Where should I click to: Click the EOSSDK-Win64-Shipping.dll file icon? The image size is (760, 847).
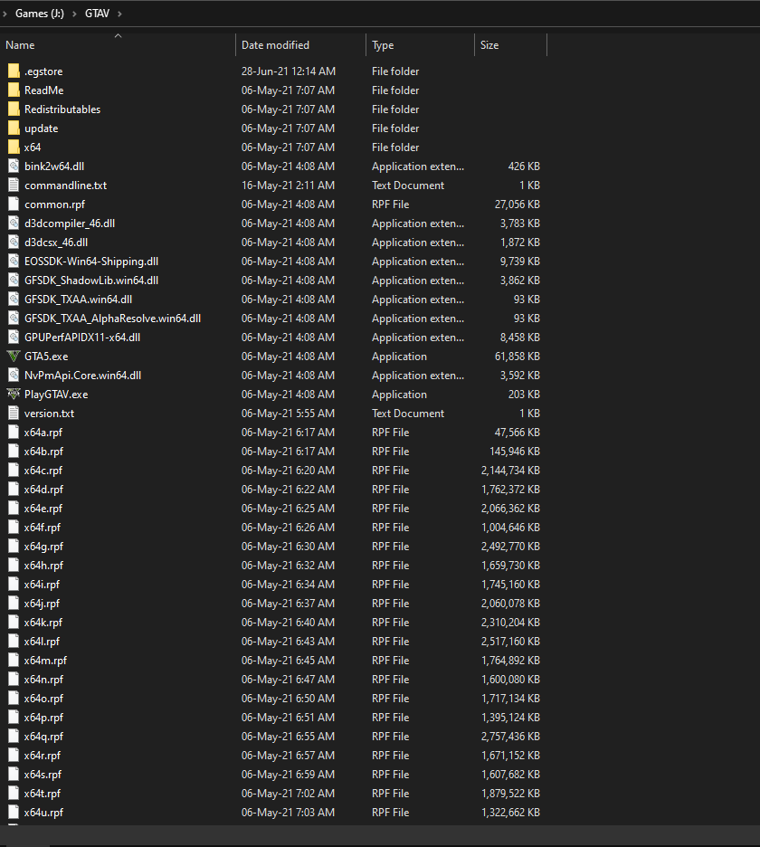click(x=14, y=262)
